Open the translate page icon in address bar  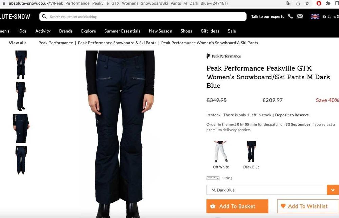[288, 3]
